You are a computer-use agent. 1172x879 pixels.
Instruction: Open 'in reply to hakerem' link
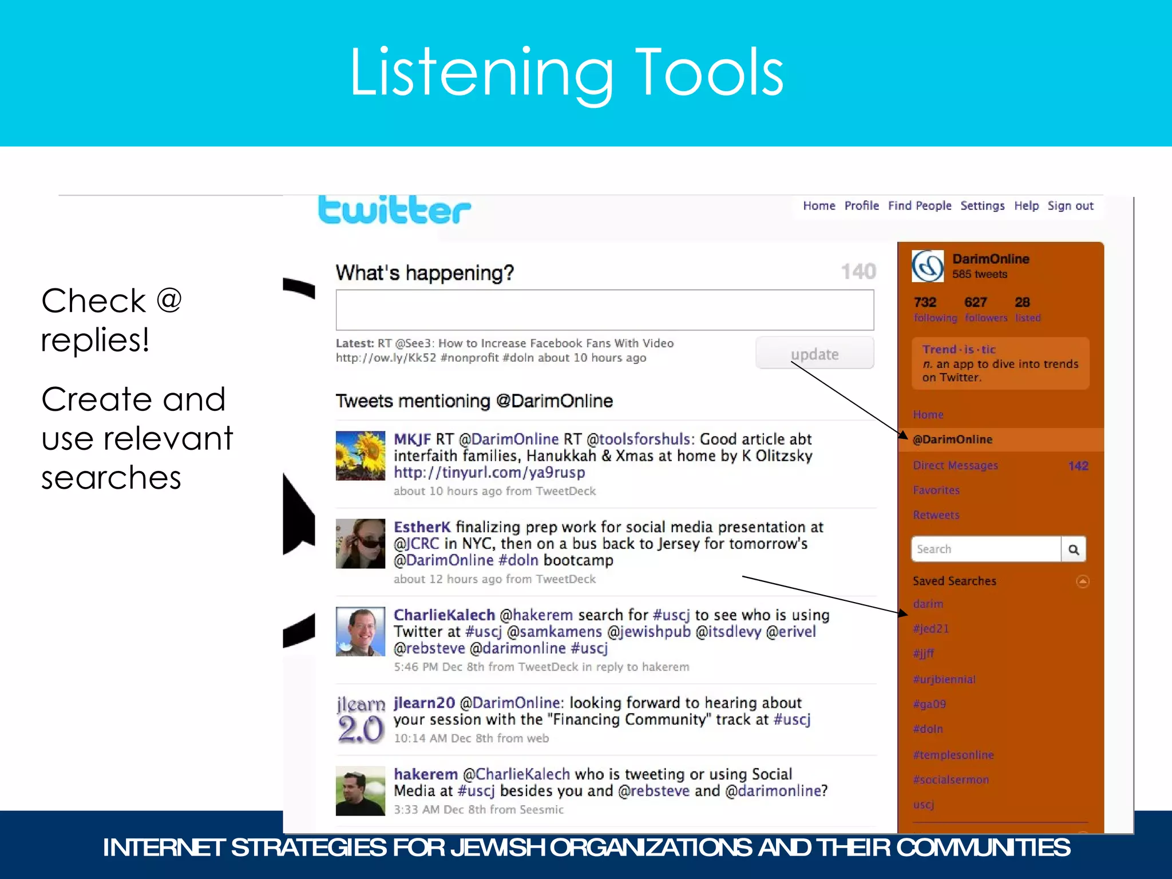[636, 667]
